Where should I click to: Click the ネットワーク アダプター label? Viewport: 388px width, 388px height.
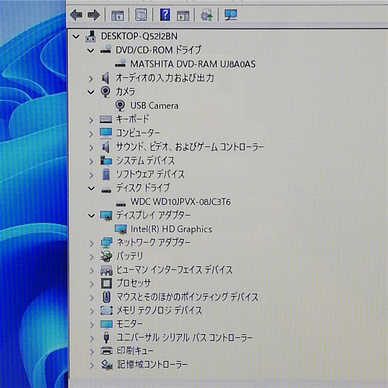click(153, 242)
